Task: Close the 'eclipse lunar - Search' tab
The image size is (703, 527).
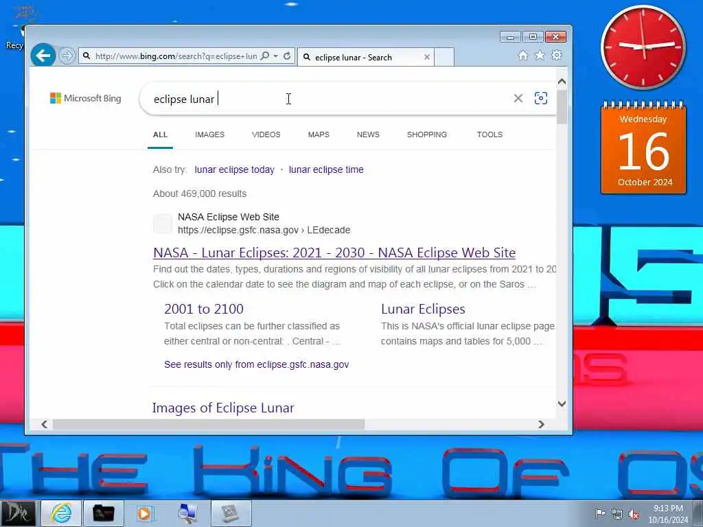Action: click(427, 58)
